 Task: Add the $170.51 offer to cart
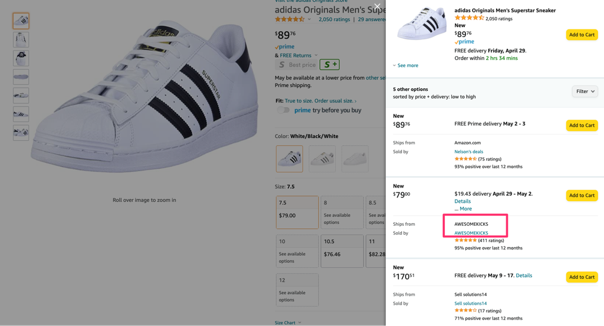coord(582,277)
